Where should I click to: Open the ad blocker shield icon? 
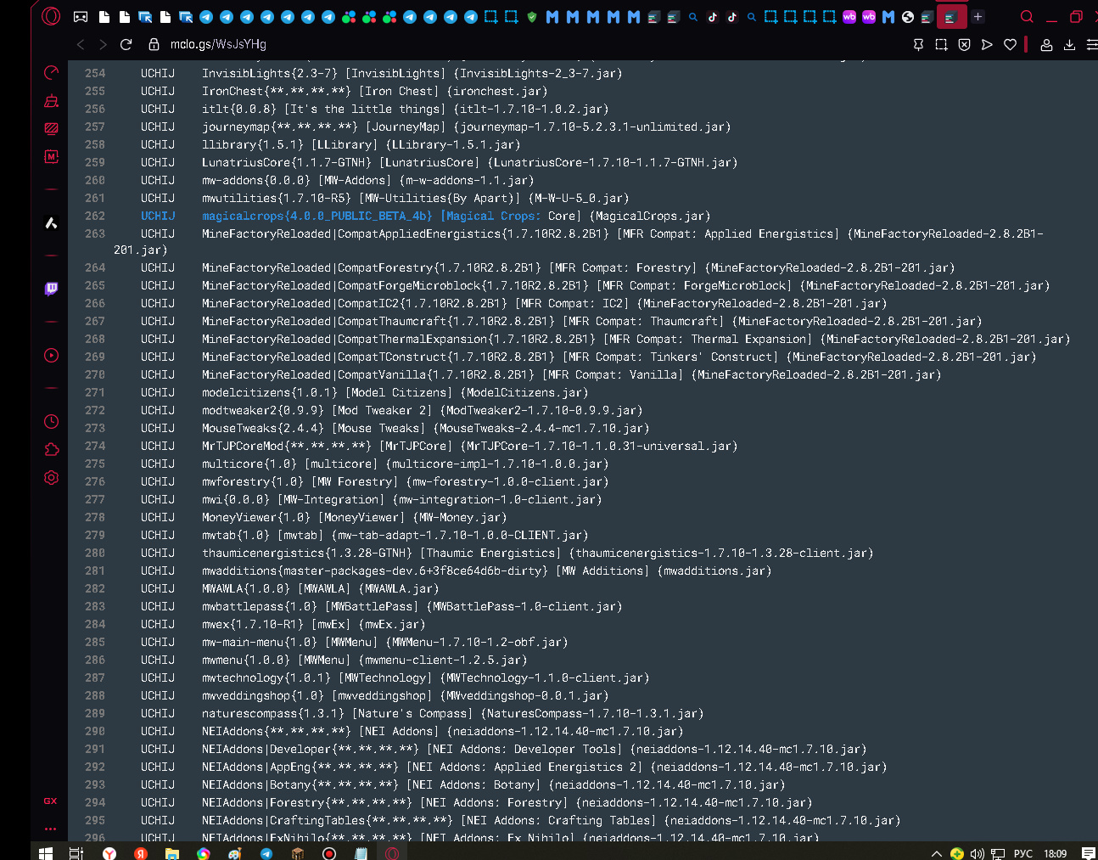point(964,44)
